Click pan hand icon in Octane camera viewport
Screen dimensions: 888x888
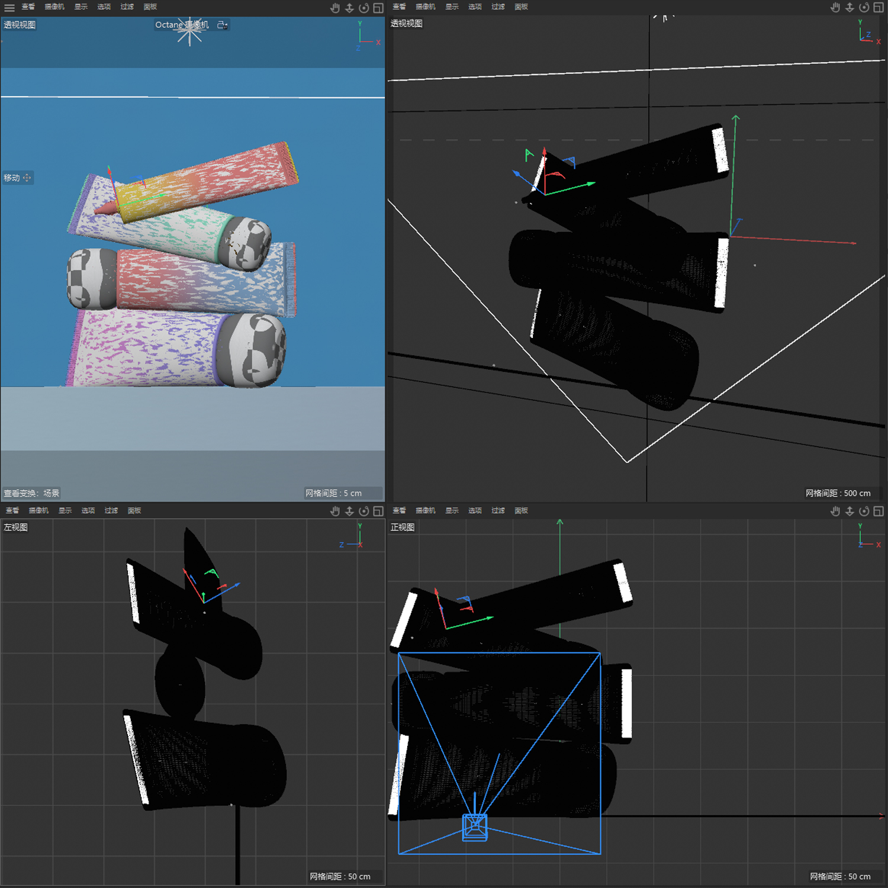(x=335, y=8)
